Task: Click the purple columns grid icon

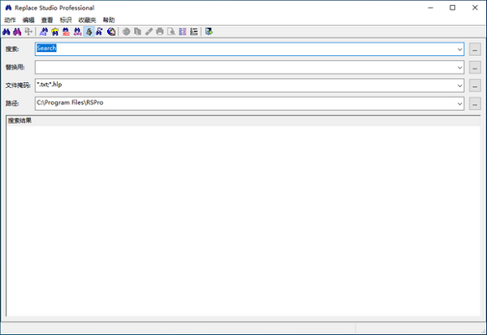Action: (182, 32)
